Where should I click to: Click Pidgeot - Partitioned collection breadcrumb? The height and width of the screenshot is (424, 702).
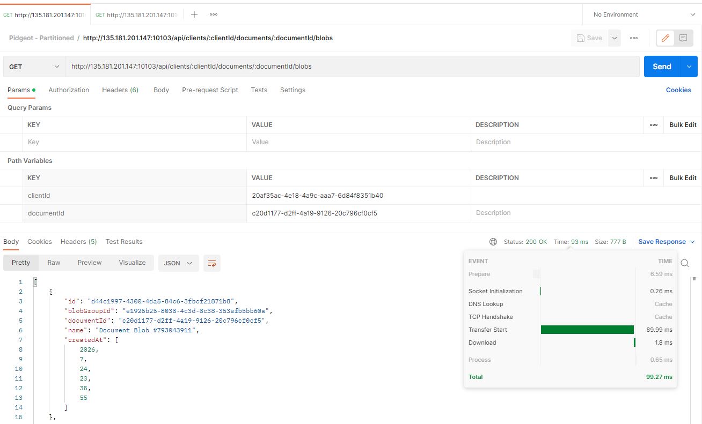point(41,38)
